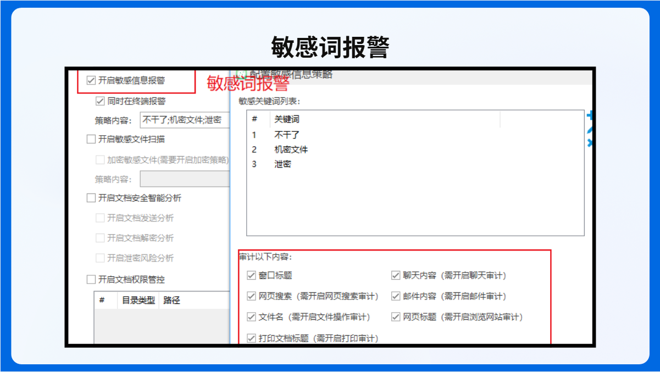Uncheck 窗口标题 audit option

pos(252,275)
